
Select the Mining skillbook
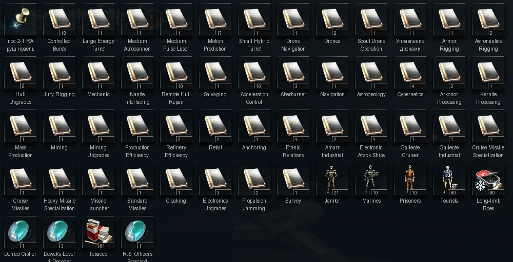(x=59, y=125)
